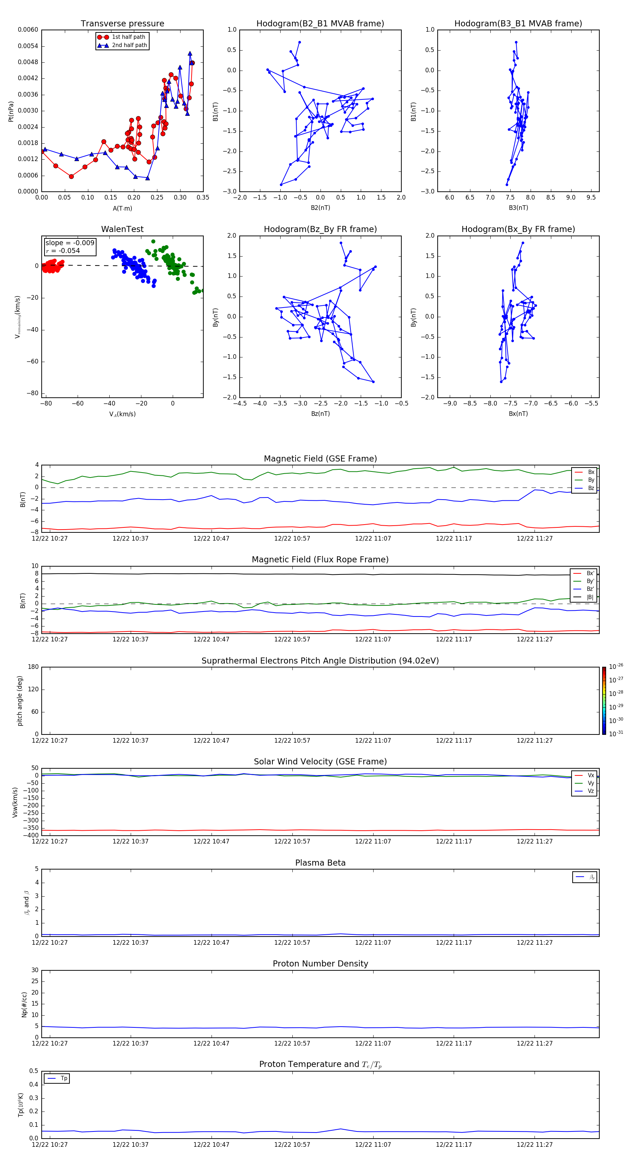Click the 'Transverse pressure' plot title
This screenshot has width=641, height=1176.
tap(122, 24)
